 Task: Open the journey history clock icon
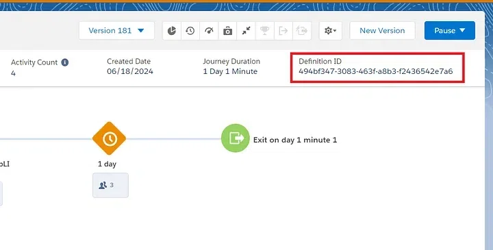(x=190, y=31)
